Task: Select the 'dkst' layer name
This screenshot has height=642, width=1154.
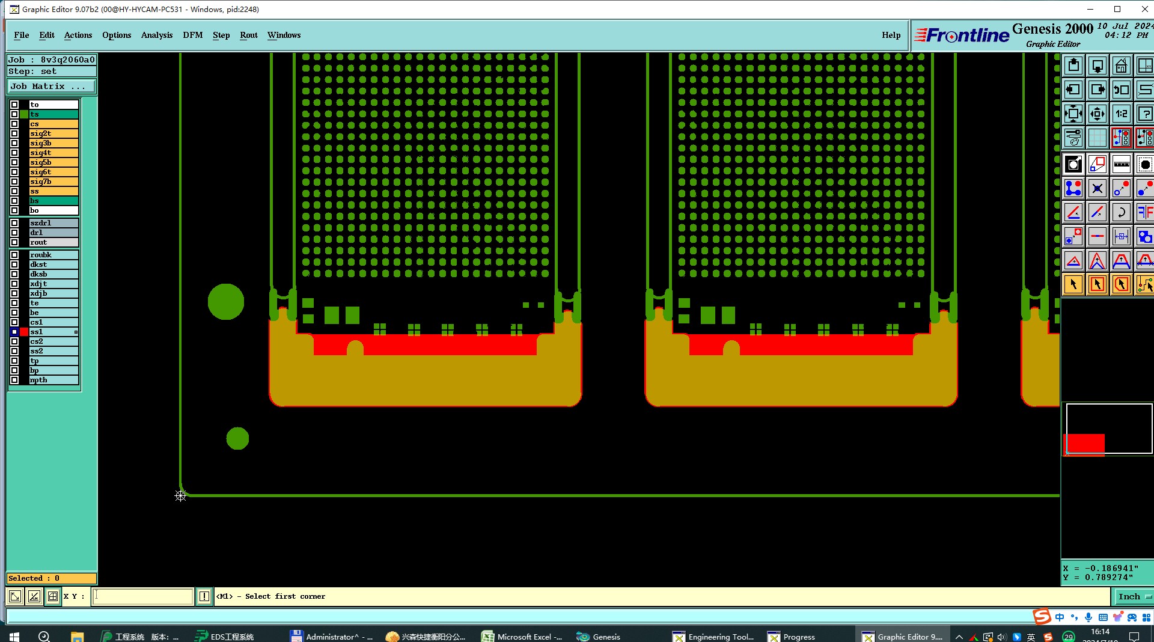Action: click(x=53, y=264)
